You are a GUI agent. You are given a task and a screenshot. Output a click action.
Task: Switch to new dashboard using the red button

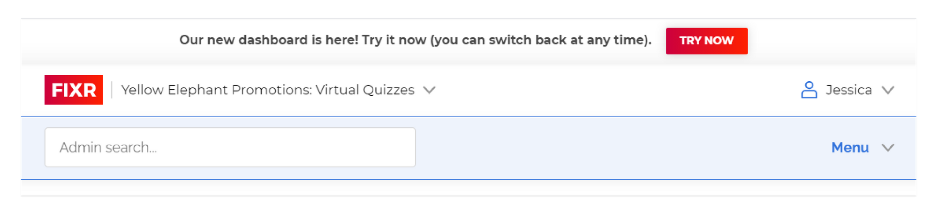click(706, 41)
